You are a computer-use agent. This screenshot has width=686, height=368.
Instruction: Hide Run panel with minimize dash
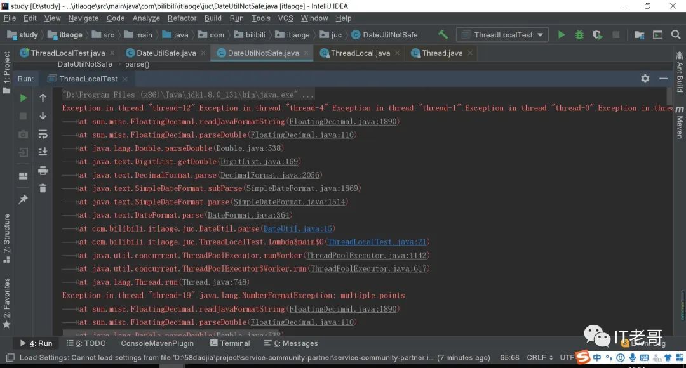point(663,79)
